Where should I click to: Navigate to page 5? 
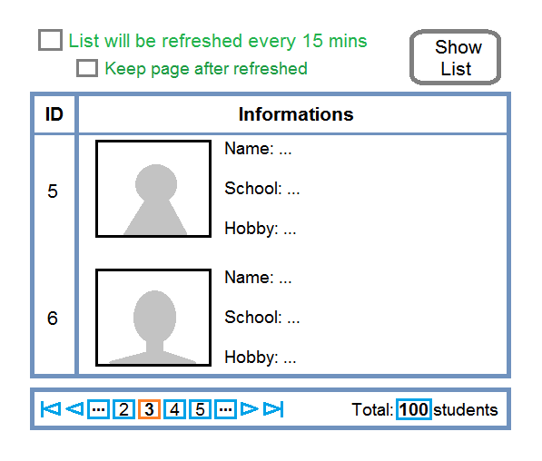[x=200, y=409]
